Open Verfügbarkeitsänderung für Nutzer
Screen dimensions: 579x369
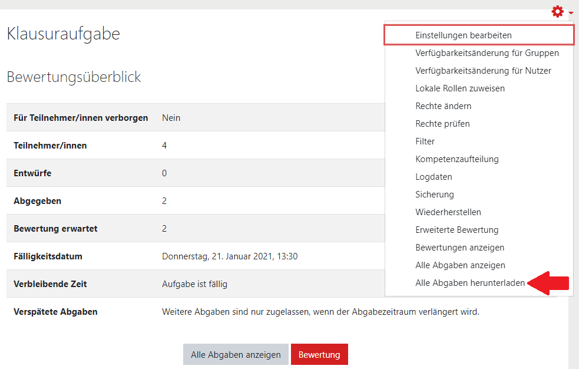point(479,71)
